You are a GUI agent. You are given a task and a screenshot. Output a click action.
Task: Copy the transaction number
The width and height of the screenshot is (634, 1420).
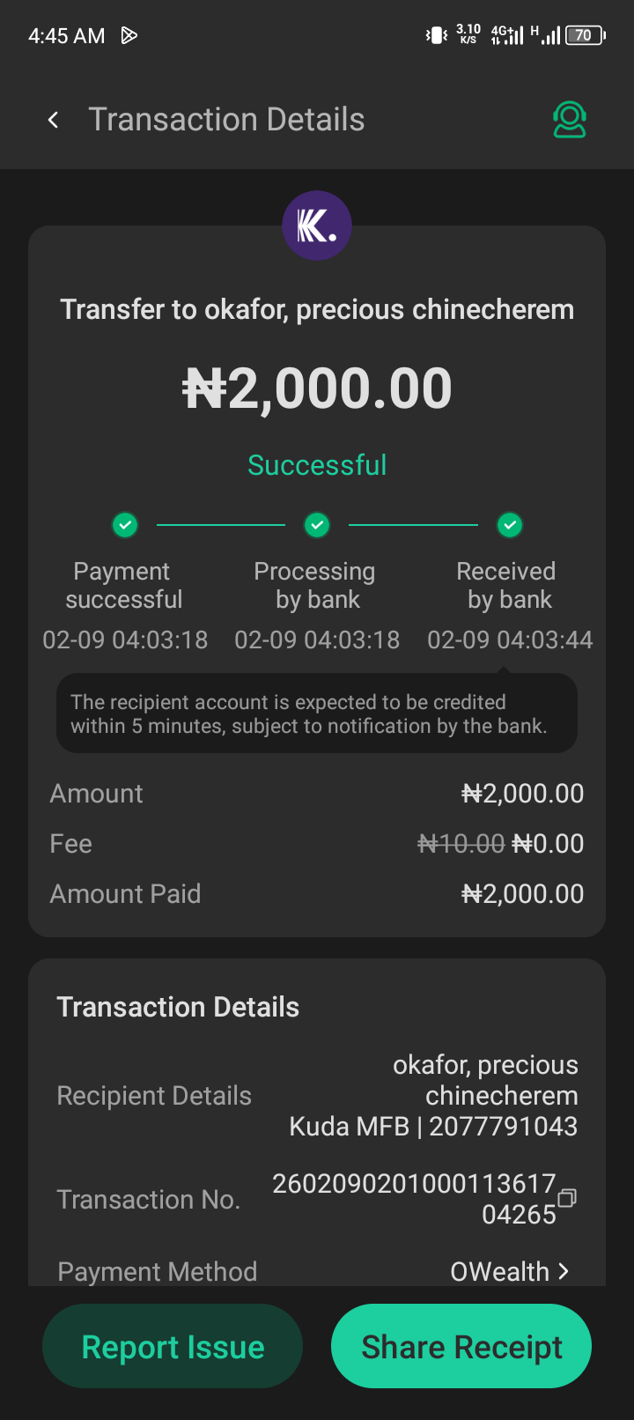pyautogui.click(x=567, y=1198)
